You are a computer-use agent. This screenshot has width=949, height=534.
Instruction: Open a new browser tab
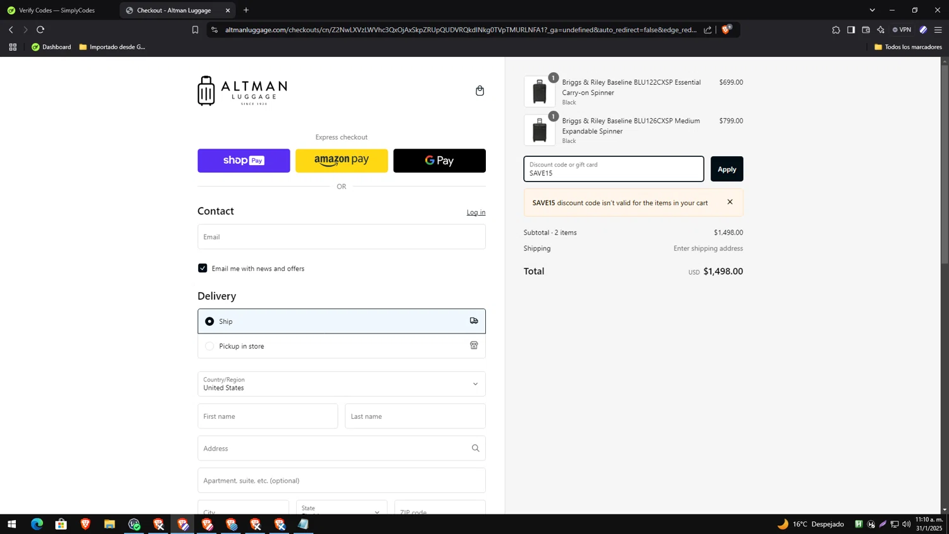pyautogui.click(x=246, y=10)
